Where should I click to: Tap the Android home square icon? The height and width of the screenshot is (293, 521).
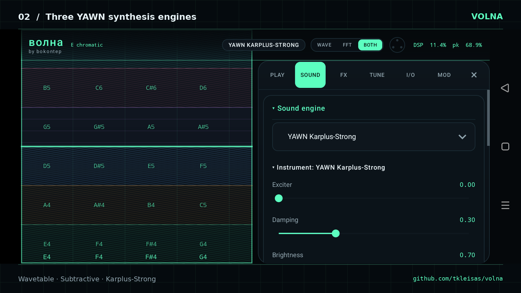505,146
